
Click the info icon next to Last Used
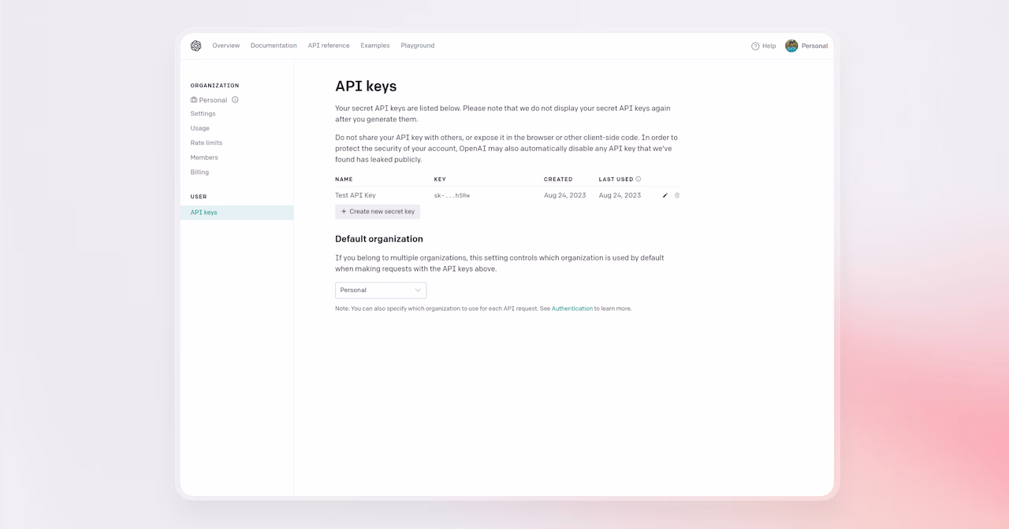(639, 179)
